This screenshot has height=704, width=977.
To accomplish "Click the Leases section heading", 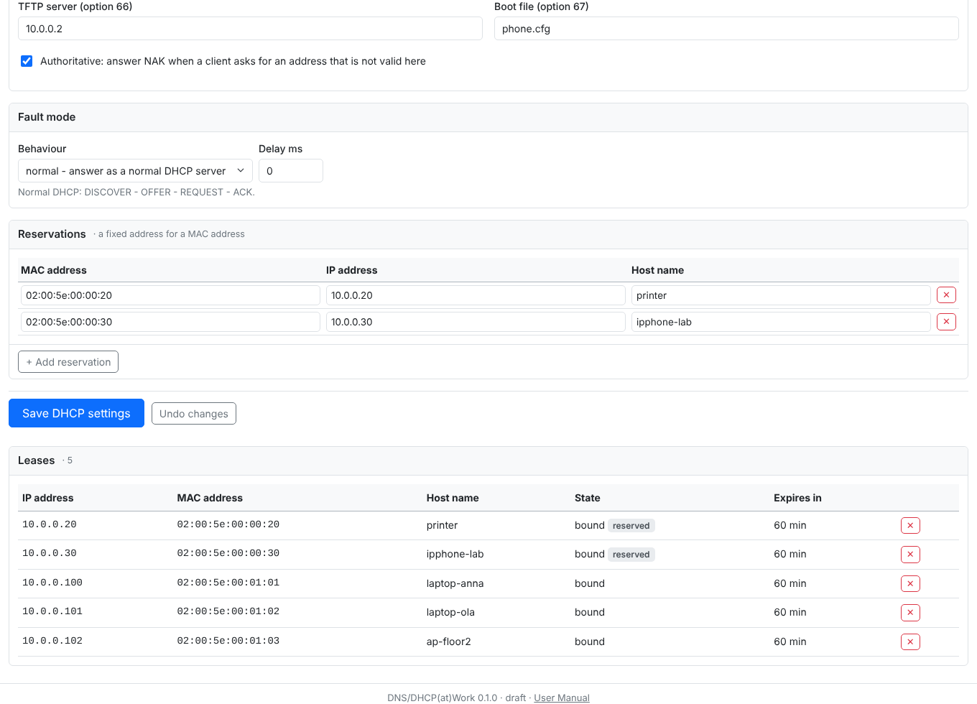I will [x=37, y=460].
